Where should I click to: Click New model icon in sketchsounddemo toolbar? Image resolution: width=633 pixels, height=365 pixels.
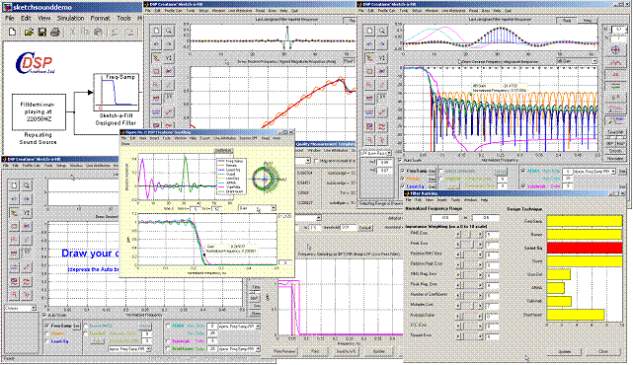pyautogui.click(x=13, y=33)
